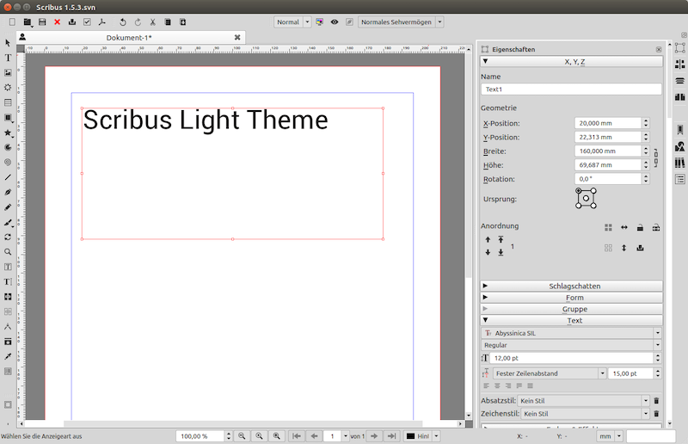
Task: Delete the Absatzstil paragraph style override
Action: pos(656,400)
